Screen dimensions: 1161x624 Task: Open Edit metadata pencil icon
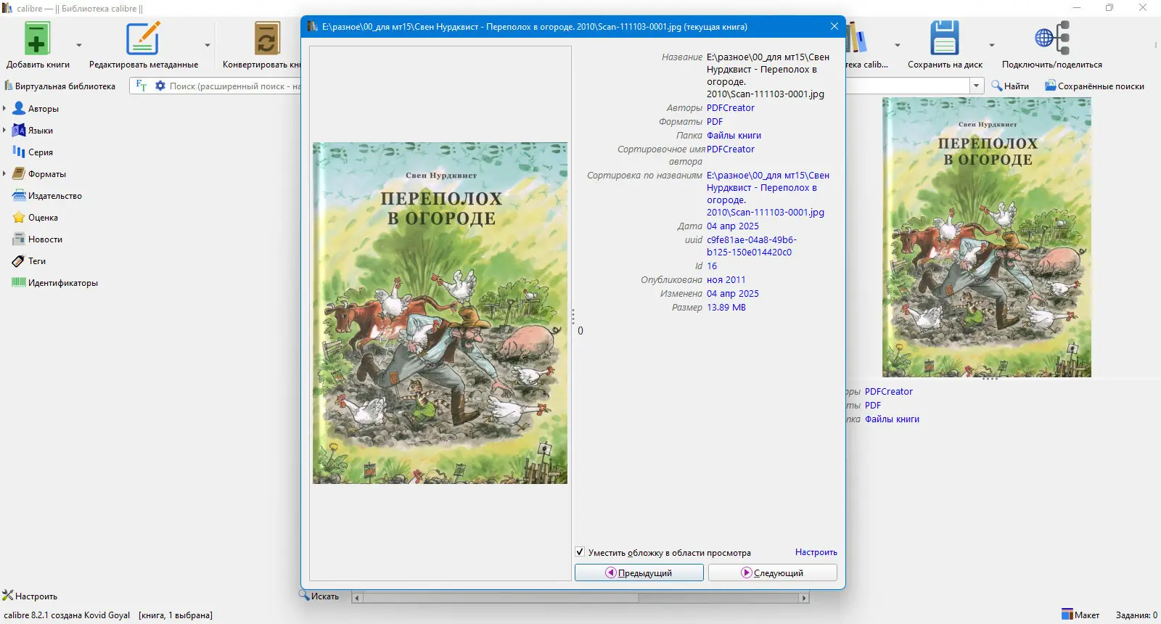point(143,38)
